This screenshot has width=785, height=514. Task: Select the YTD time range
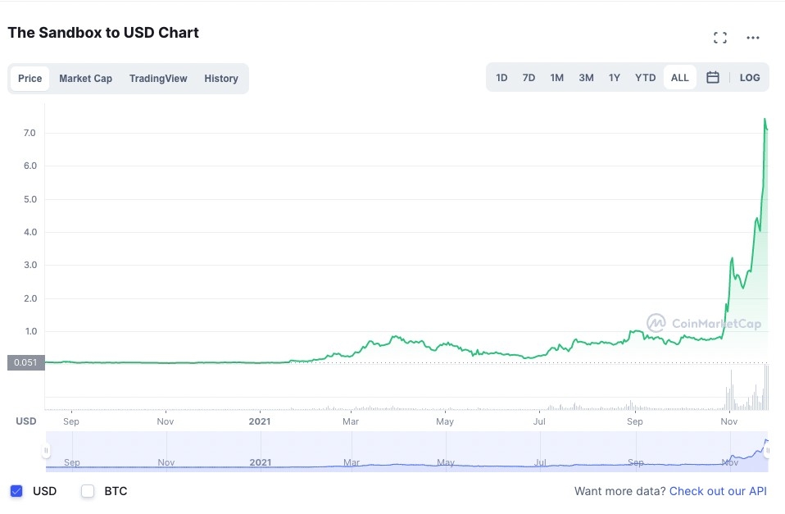point(645,78)
